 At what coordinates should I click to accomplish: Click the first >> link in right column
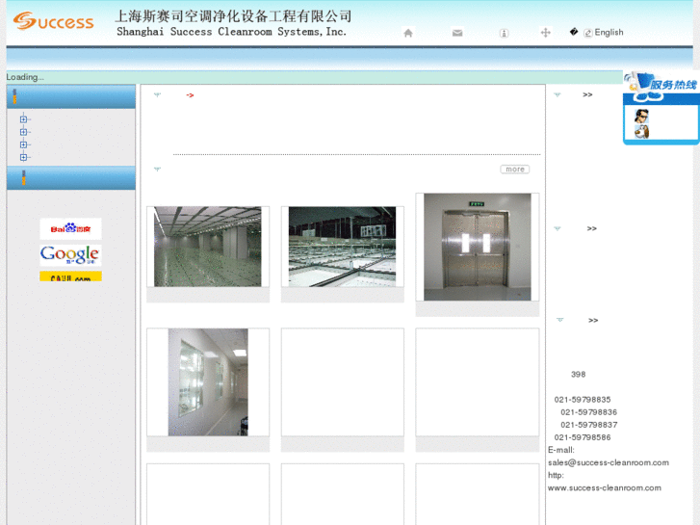point(587,94)
